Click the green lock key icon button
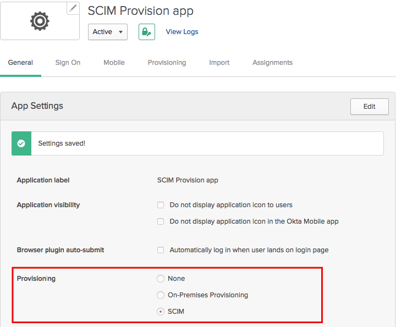This screenshot has width=396, height=327. (x=146, y=32)
